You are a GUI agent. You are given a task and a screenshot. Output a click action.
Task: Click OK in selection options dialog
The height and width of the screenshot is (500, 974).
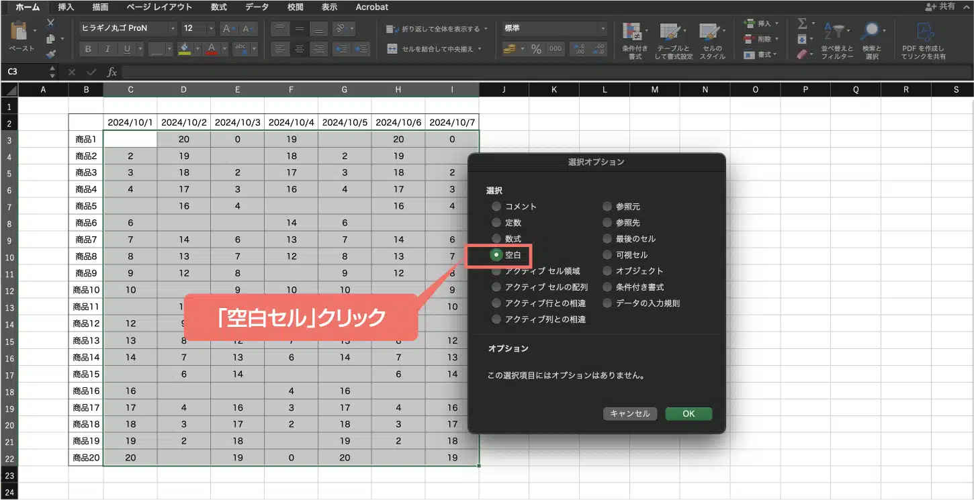[689, 413]
